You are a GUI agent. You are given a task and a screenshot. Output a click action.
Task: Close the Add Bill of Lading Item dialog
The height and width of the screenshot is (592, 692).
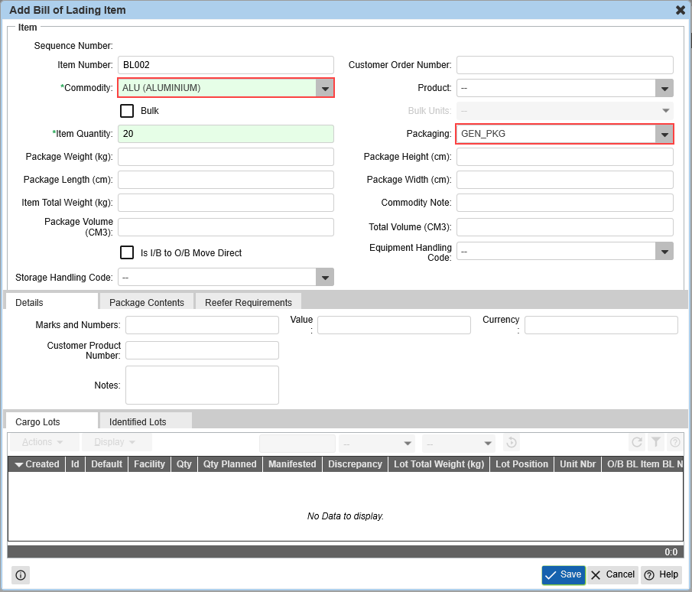pos(680,10)
